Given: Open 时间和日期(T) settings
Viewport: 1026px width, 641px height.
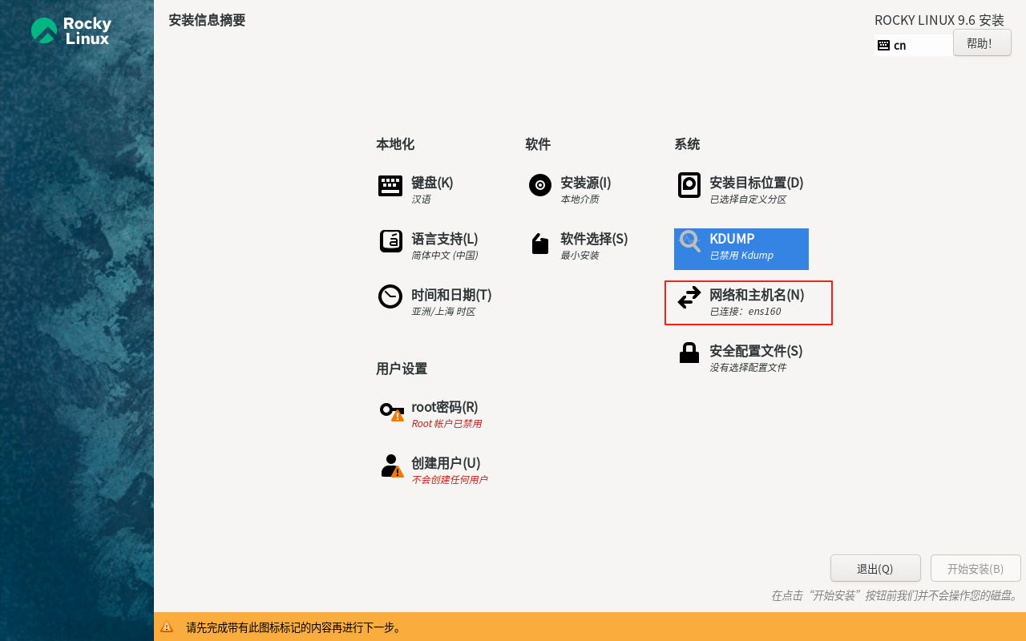Looking at the screenshot, I should [451, 295].
